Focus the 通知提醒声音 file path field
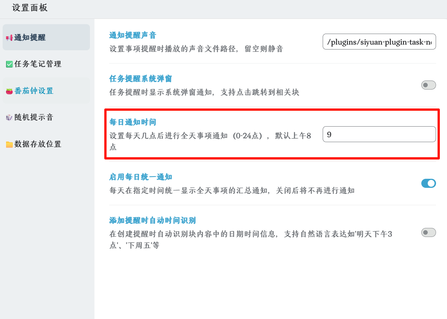Image resolution: width=447 pixels, height=319 pixels. click(x=379, y=42)
